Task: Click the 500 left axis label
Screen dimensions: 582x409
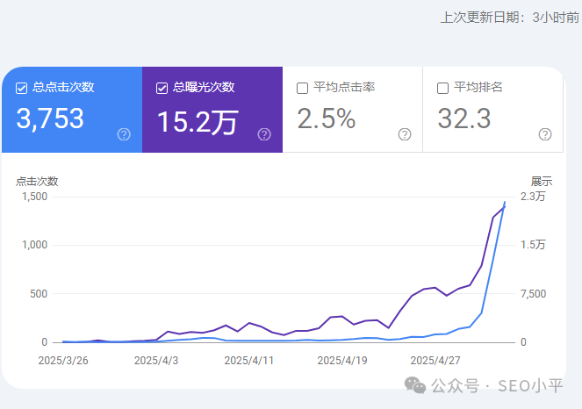Action: tap(39, 294)
